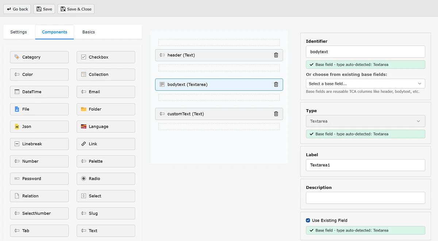Add a Radio component
Image resolution: width=438 pixels, height=241 pixels.
[106, 179]
